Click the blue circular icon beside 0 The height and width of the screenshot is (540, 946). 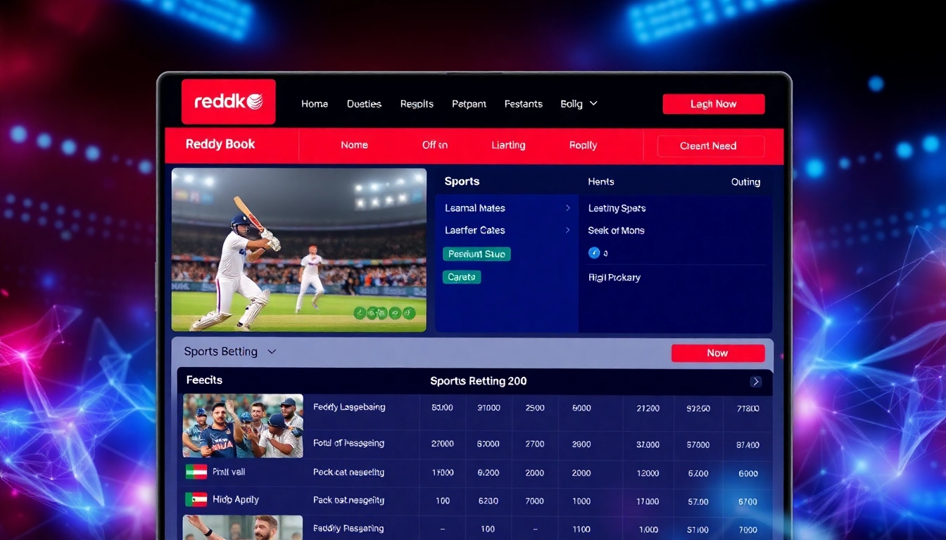(593, 252)
